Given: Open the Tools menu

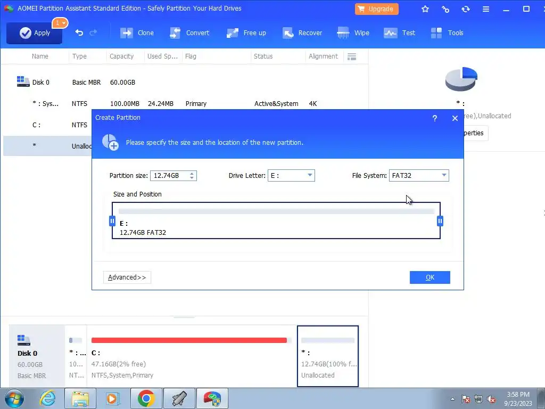Looking at the screenshot, I should (x=447, y=33).
